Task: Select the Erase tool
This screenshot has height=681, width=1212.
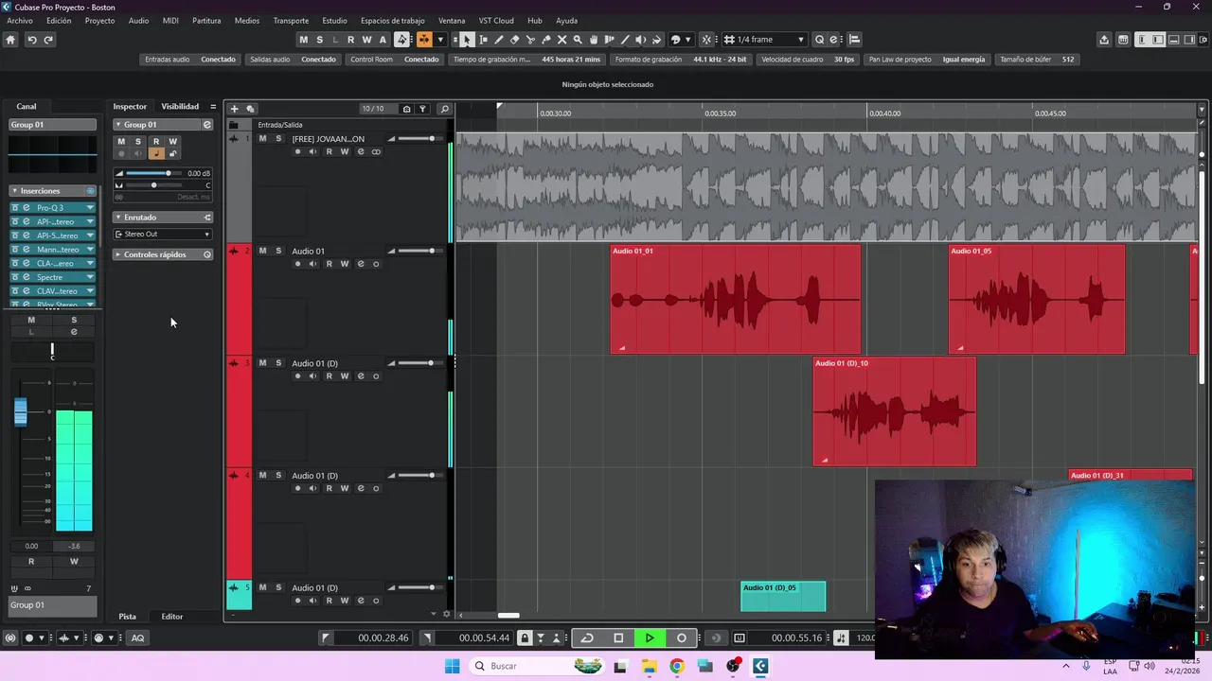Action: [514, 40]
